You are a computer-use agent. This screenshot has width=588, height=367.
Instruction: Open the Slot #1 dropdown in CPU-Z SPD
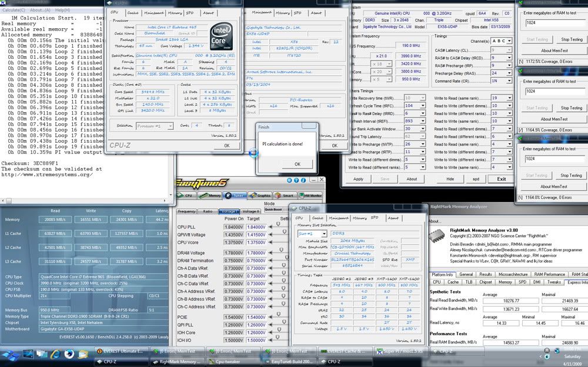(x=312, y=234)
